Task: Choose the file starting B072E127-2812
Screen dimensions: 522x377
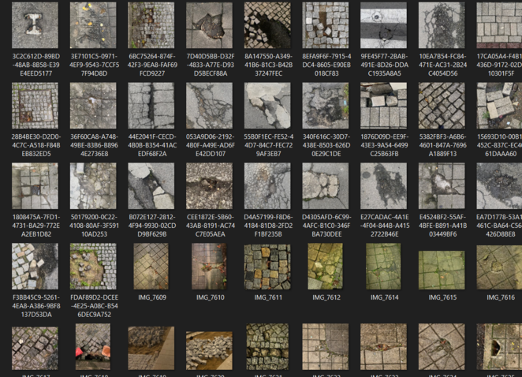Action: (151, 186)
